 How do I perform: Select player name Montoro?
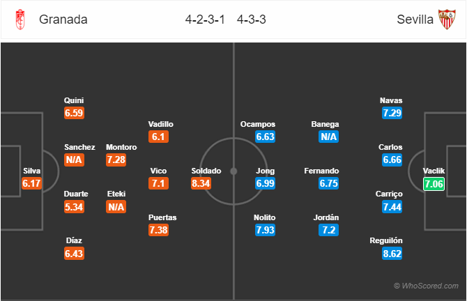(121, 147)
